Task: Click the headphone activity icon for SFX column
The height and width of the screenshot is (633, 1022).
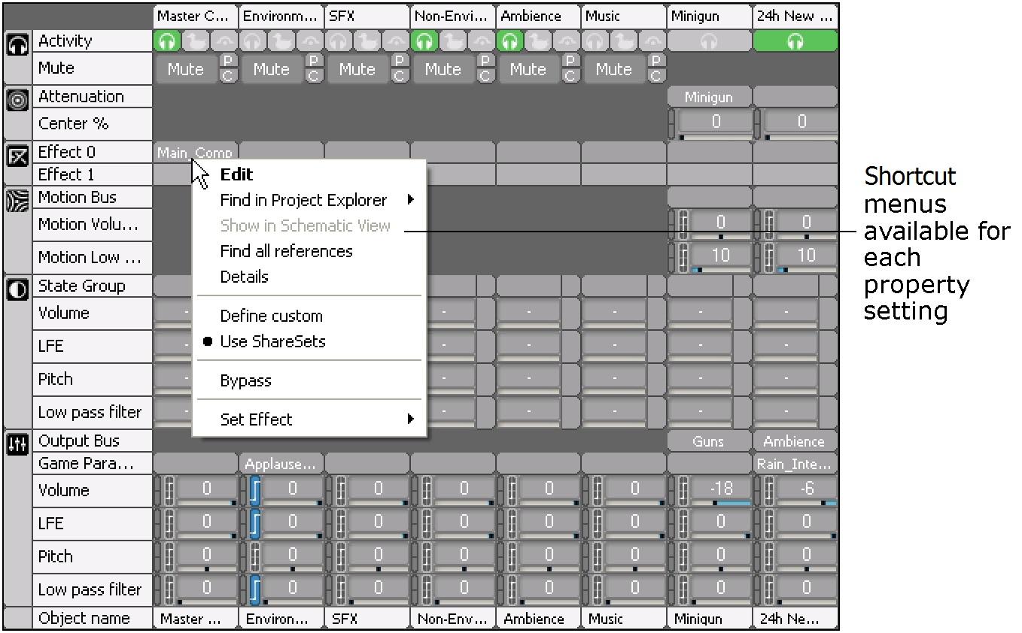Action: 339,41
